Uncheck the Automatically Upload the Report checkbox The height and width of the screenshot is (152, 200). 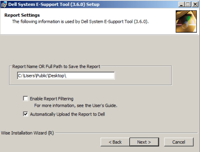point(26,114)
